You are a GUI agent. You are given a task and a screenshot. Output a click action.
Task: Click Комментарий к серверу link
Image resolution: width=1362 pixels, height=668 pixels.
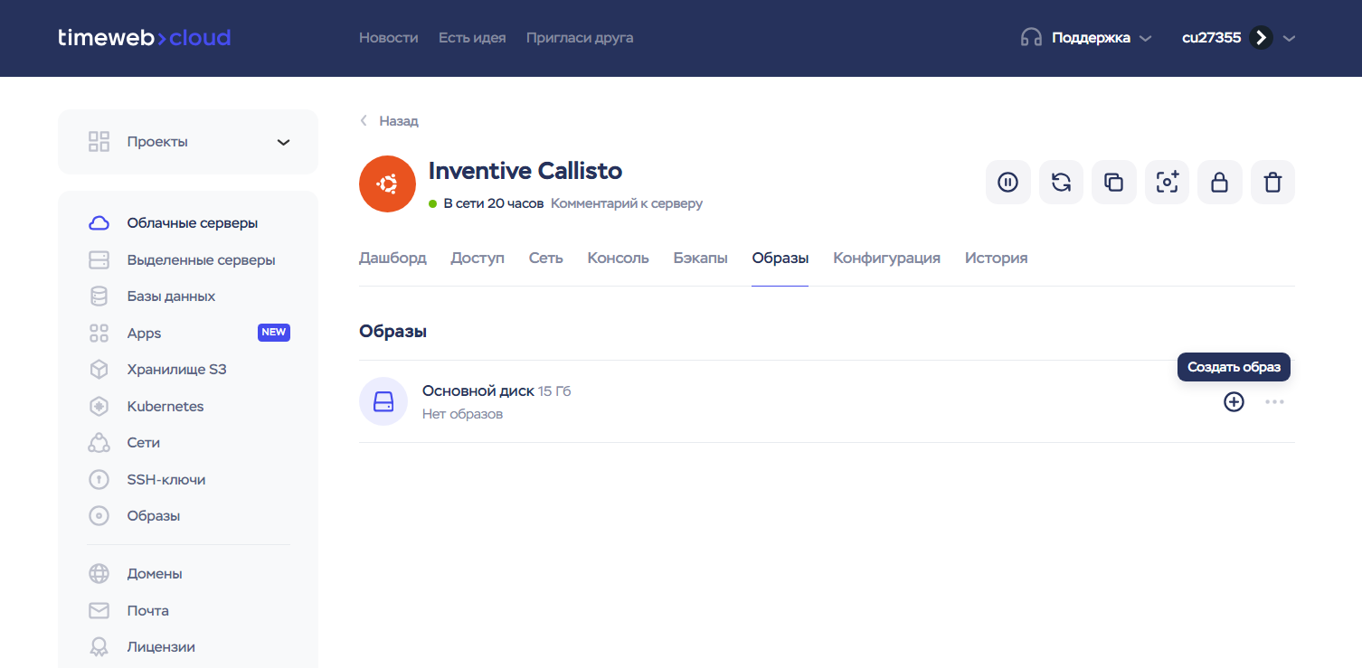click(x=626, y=203)
